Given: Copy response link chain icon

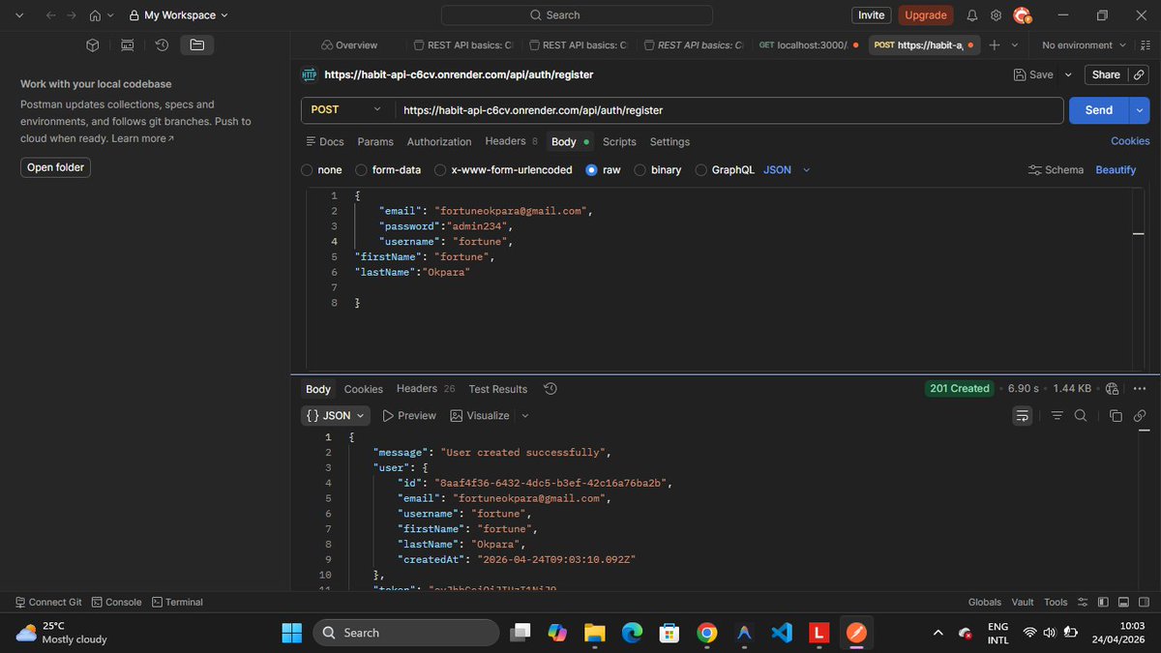Looking at the screenshot, I should [1140, 416].
